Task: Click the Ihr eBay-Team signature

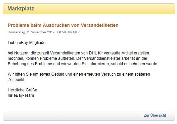Action: 21,95
